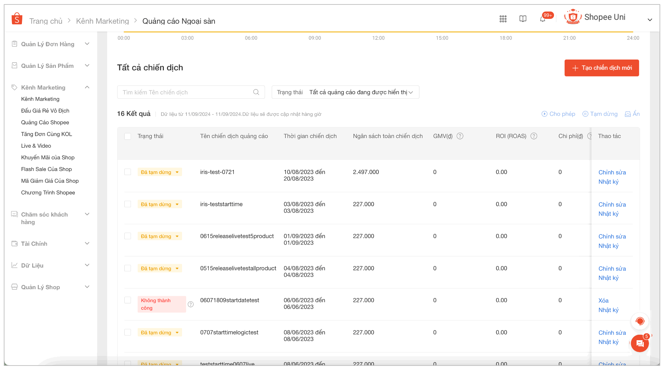Click Nhật ký for 0615releaselivetest5product
Image resolution: width=664 pixels, height=370 pixels.
tap(608, 246)
